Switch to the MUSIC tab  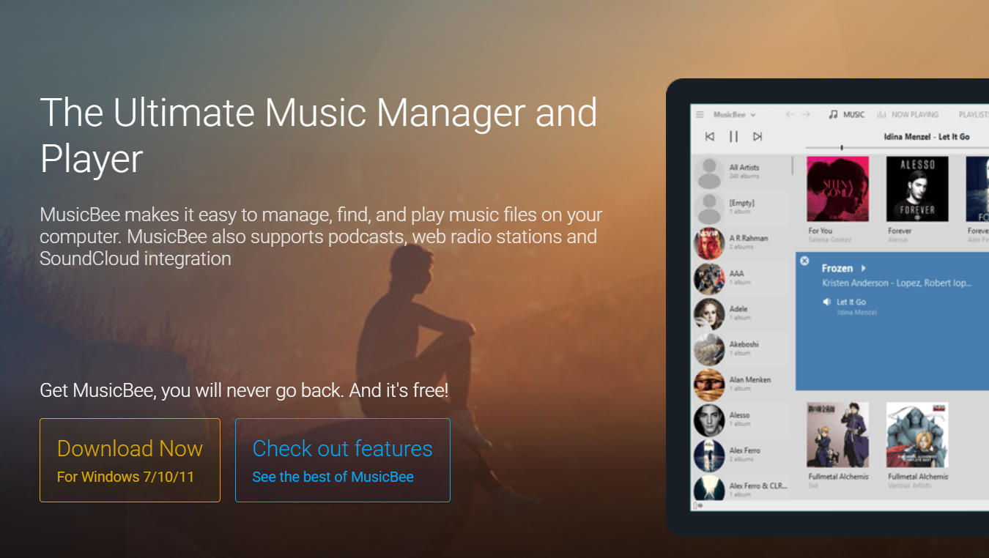pos(854,115)
